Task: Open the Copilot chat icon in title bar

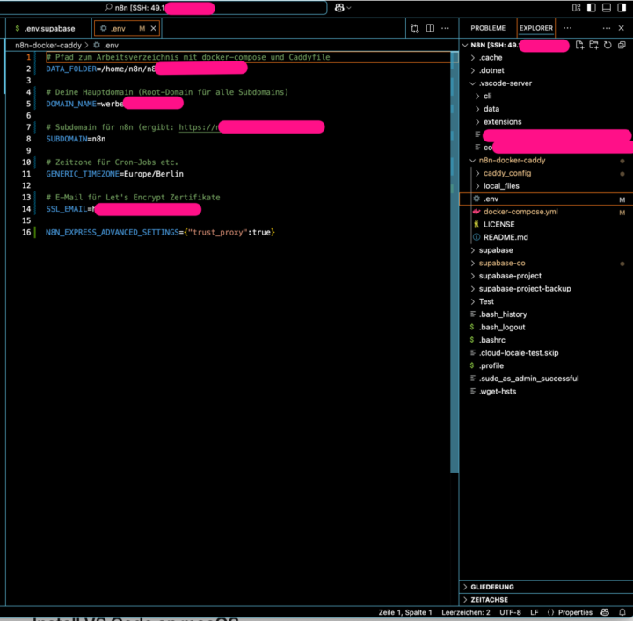Action: pyautogui.click(x=339, y=8)
